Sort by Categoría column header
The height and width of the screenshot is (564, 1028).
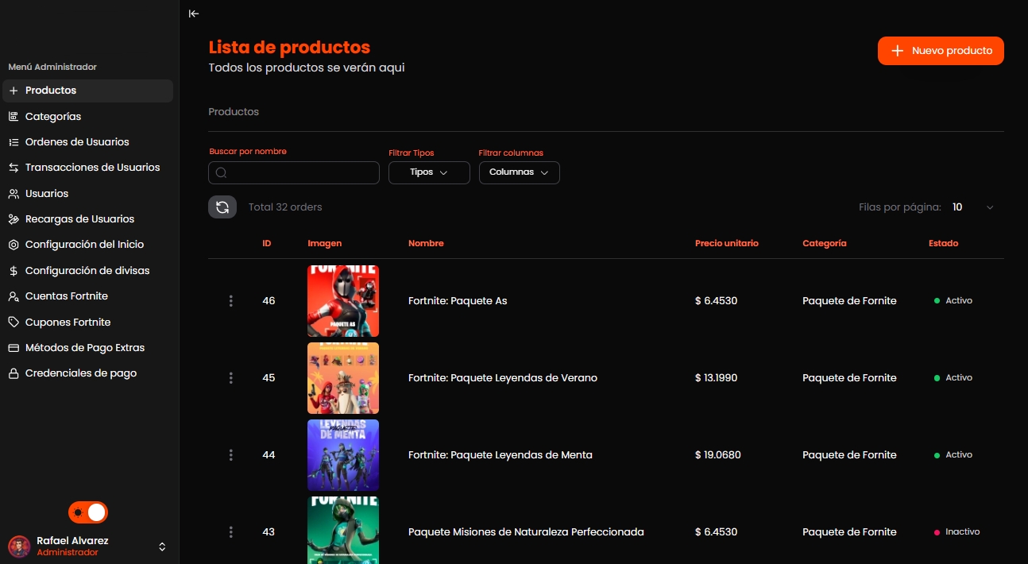pos(825,243)
